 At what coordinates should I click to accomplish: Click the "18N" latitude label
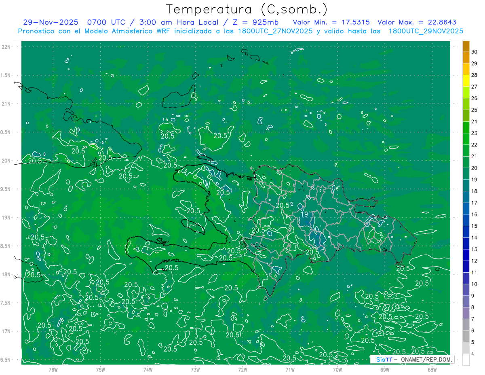[6, 274]
